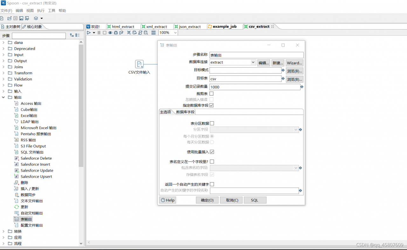Click the replay transformation icon
This screenshot has width=407, height=250.
121,33
